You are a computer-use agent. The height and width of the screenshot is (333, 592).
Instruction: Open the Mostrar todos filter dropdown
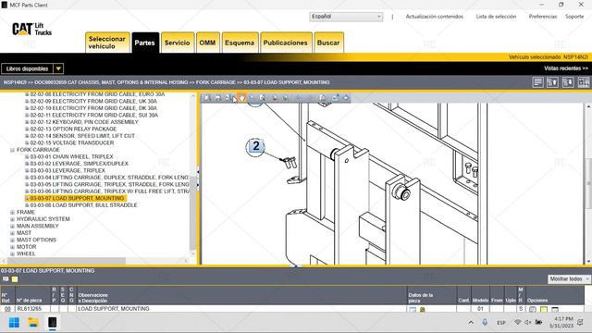(569, 279)
